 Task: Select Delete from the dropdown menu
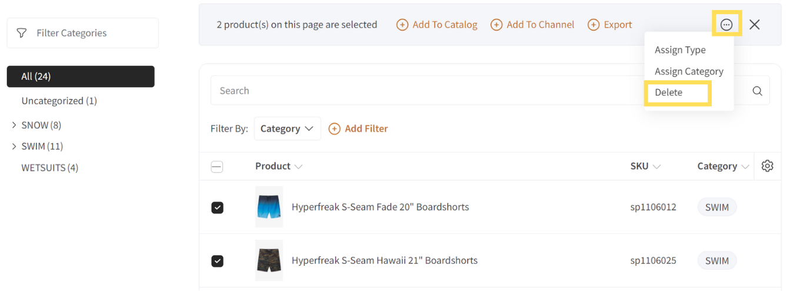click(669, 93)
